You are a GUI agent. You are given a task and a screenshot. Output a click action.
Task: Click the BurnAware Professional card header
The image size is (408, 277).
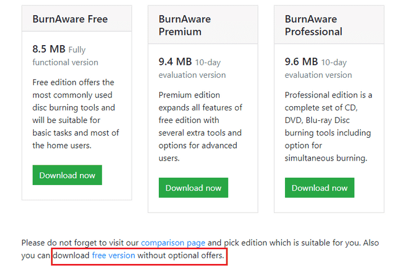(x=313, y=25)
